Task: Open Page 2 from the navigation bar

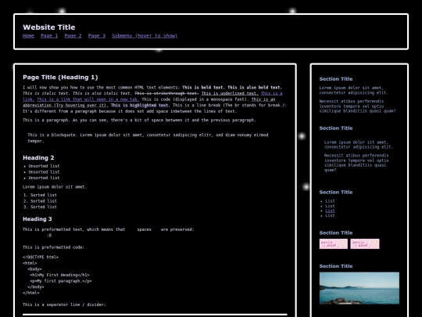Action: 73,35
